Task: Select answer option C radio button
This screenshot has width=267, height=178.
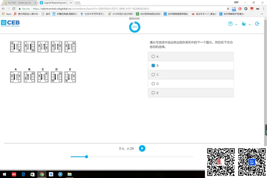Action: pos(153,74)
